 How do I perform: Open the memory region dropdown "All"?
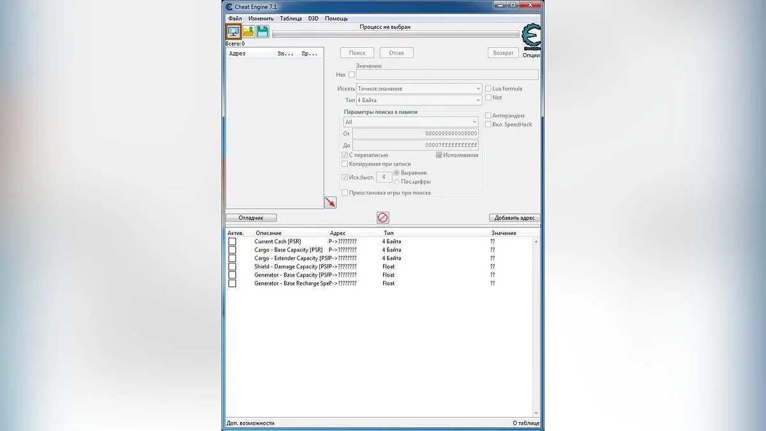(410, 122)
